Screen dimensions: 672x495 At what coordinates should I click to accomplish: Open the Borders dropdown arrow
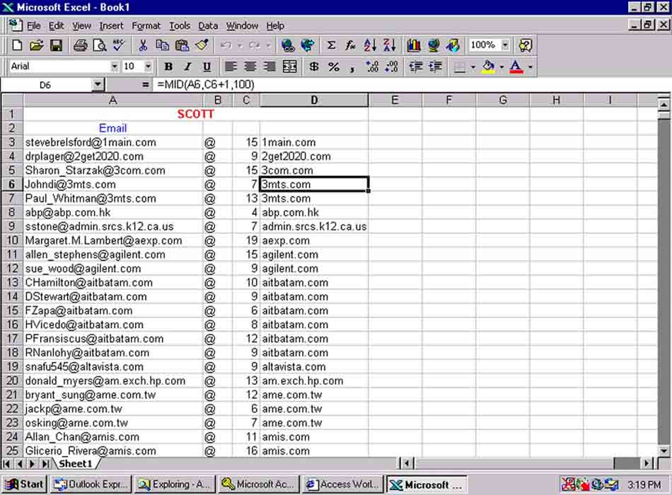coord(473,67)
